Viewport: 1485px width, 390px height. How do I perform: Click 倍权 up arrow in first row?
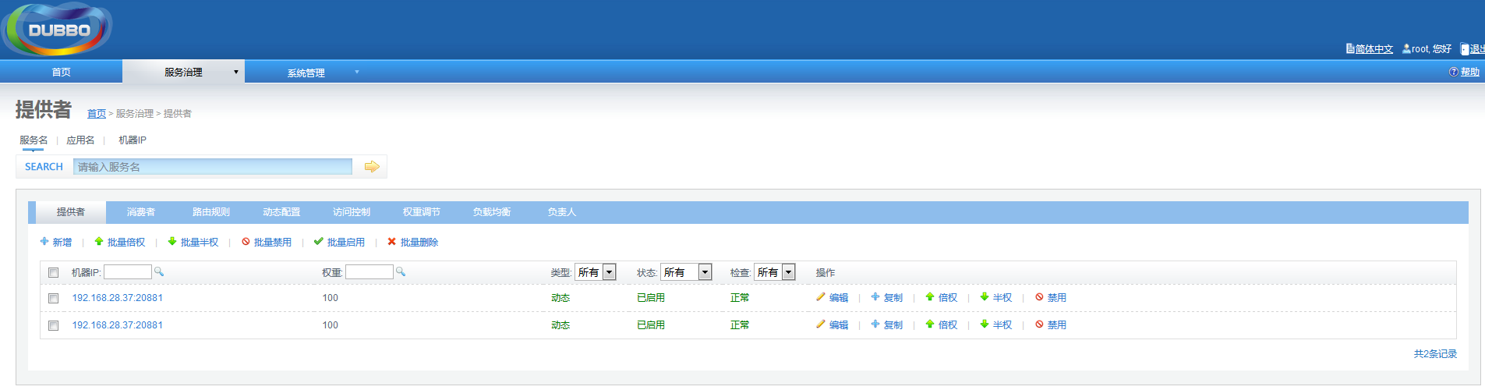pos(929,297)
